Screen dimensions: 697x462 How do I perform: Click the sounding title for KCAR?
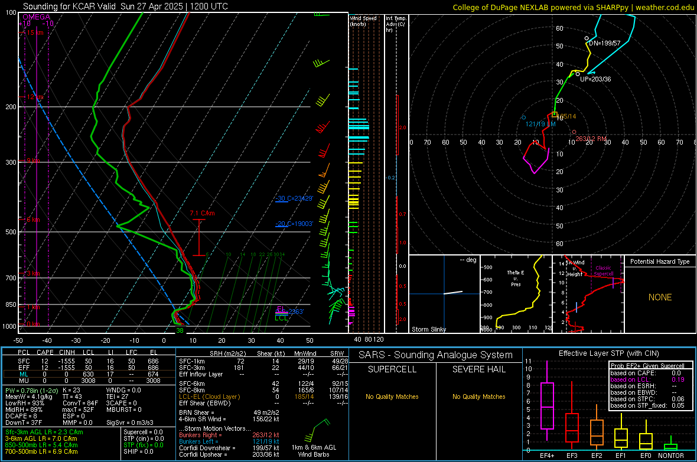coord(125,6)
